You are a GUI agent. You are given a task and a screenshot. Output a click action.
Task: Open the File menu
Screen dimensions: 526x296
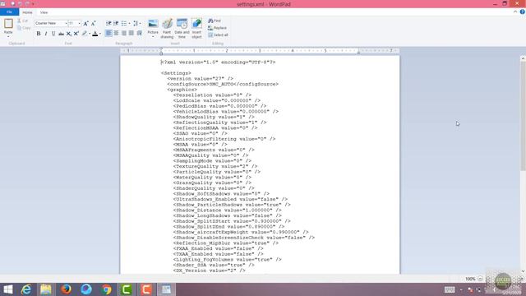(9, 12)
